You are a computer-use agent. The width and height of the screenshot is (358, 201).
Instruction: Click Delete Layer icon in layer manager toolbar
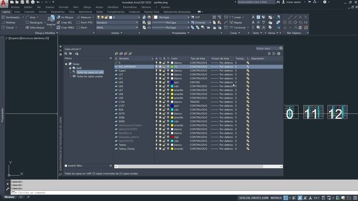[x=125, y=54]
